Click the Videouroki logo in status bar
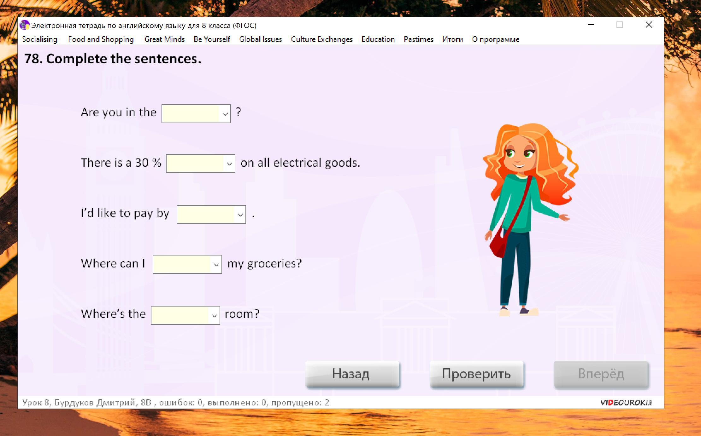Image resolution: width=701 pixels, height=436 pixels. pyautogui.click(x=626, y=402)
